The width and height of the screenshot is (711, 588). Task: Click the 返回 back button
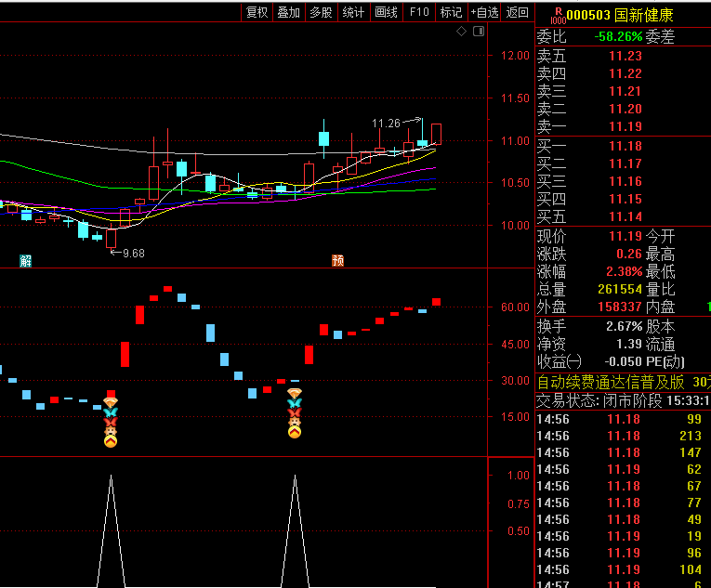[x=517, y=12]
